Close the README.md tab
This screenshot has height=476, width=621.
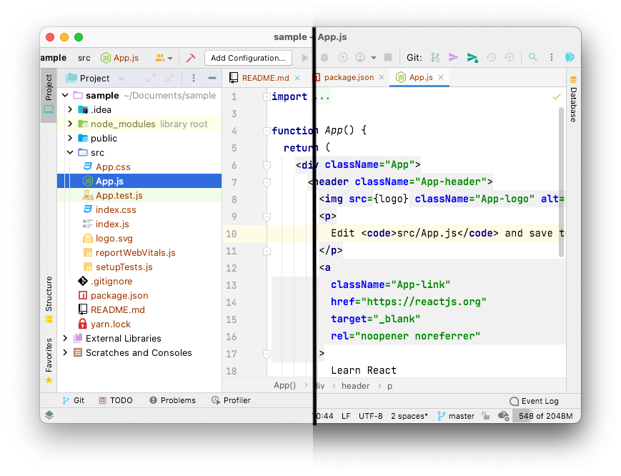click(x=297, y=78)
